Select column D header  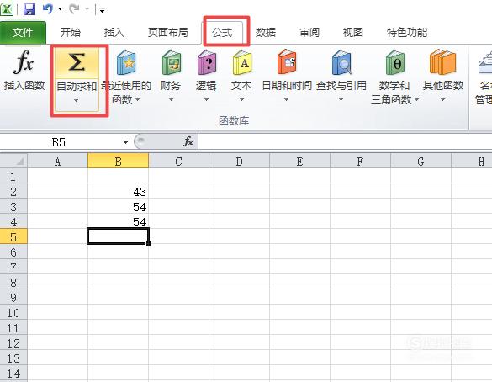(239, 162)
